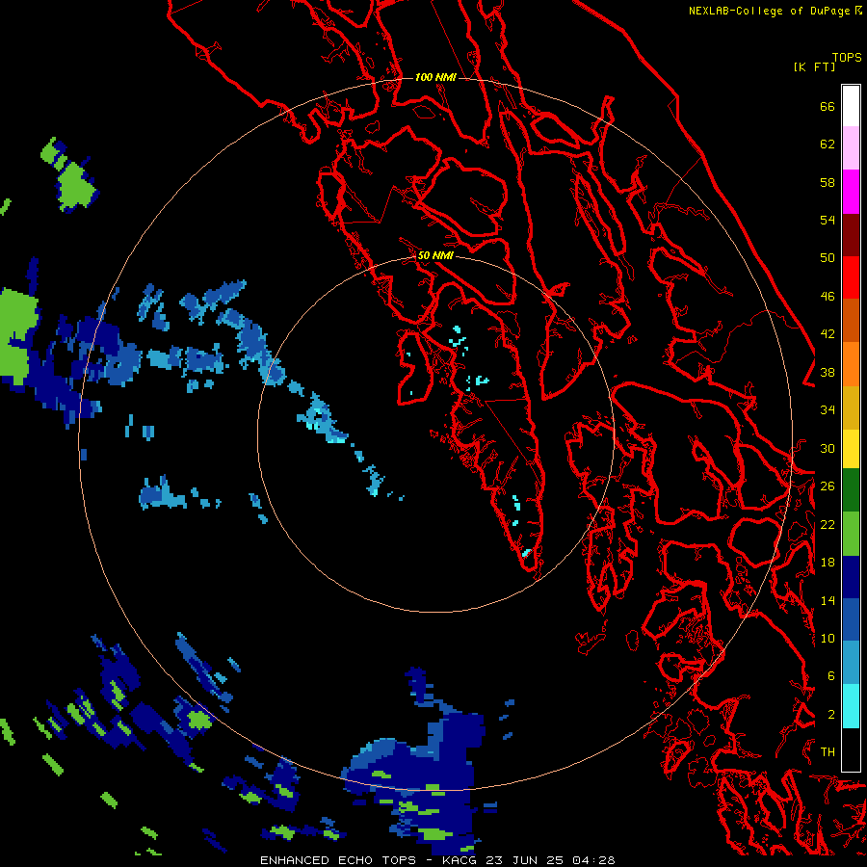Click the 'NEXLAB-College of DuPage' credit text
The height and width of the screenshot is (867, 867).
(769, 11)
